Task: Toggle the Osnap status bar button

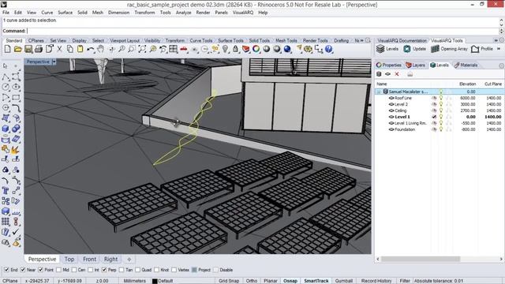Action: 290,281
